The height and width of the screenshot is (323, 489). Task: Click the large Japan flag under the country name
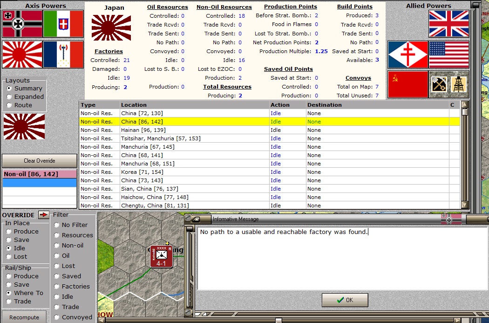pos(111,28)
